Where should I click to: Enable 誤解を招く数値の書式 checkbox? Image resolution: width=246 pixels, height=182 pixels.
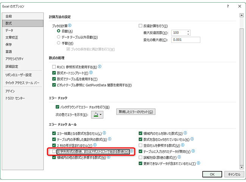[140, 157]
